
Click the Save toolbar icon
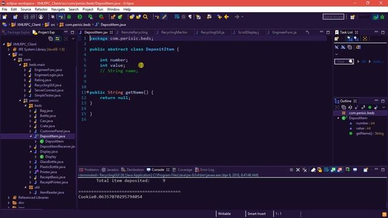(x=25, y=17)
